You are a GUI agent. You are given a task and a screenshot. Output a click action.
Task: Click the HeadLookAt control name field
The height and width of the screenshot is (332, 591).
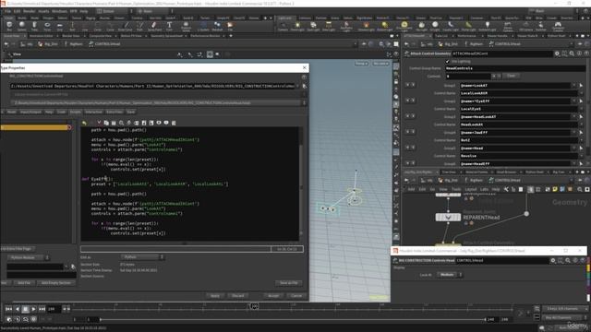tap(518, 125)
